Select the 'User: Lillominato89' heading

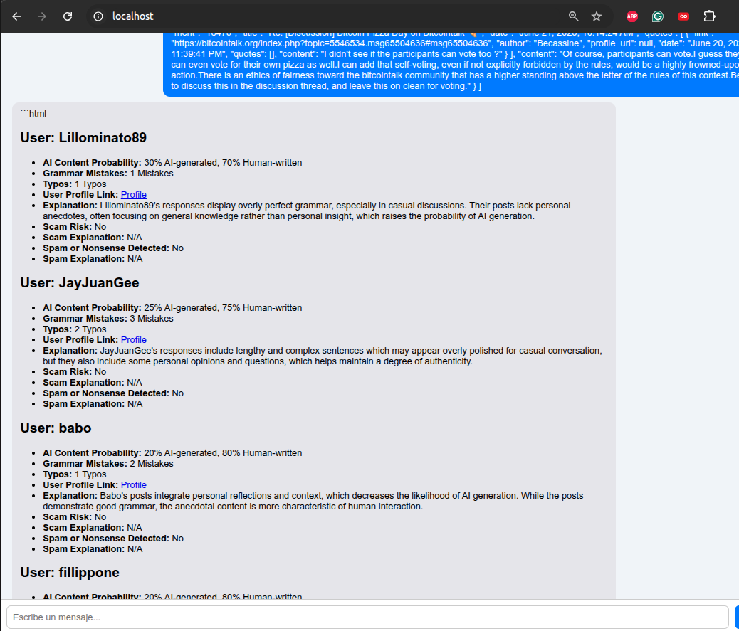(83, 137)
